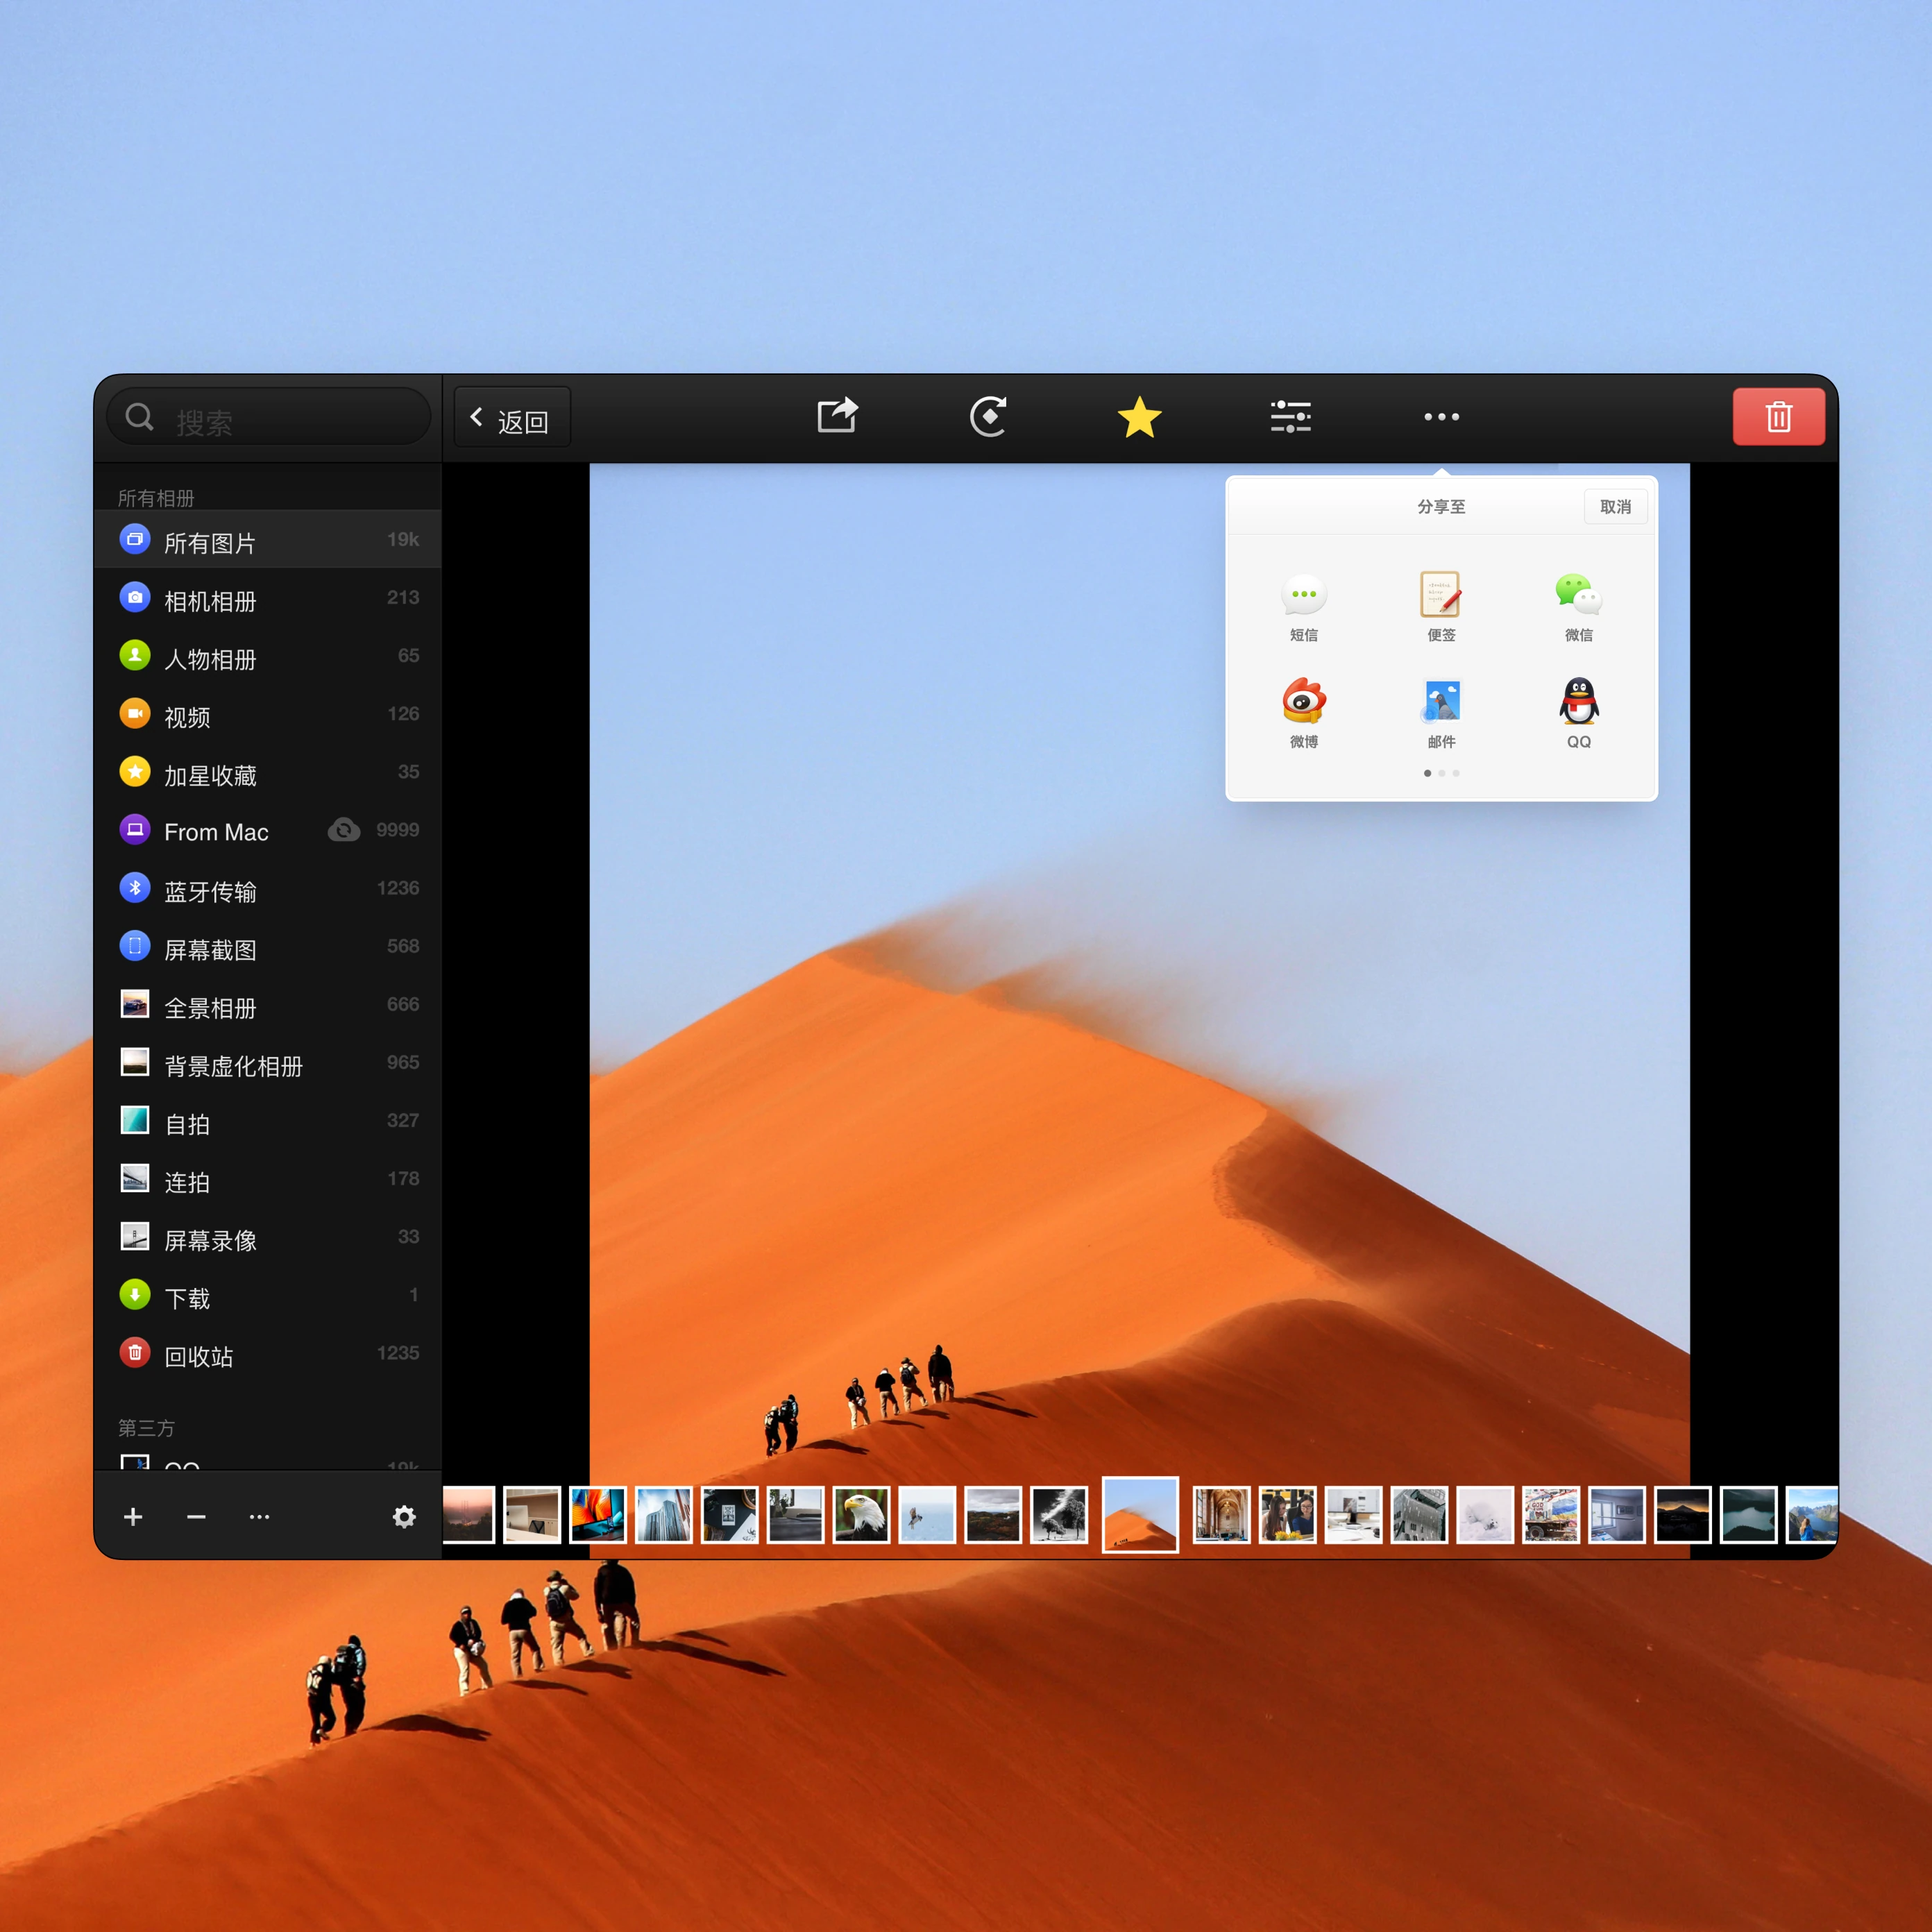The image size is (1932, 1932).
Task: Open the 加星收藏 album
Action: click(268, 772)
